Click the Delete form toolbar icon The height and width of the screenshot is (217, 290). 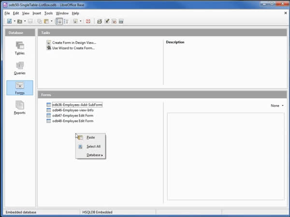coord(114,21)
